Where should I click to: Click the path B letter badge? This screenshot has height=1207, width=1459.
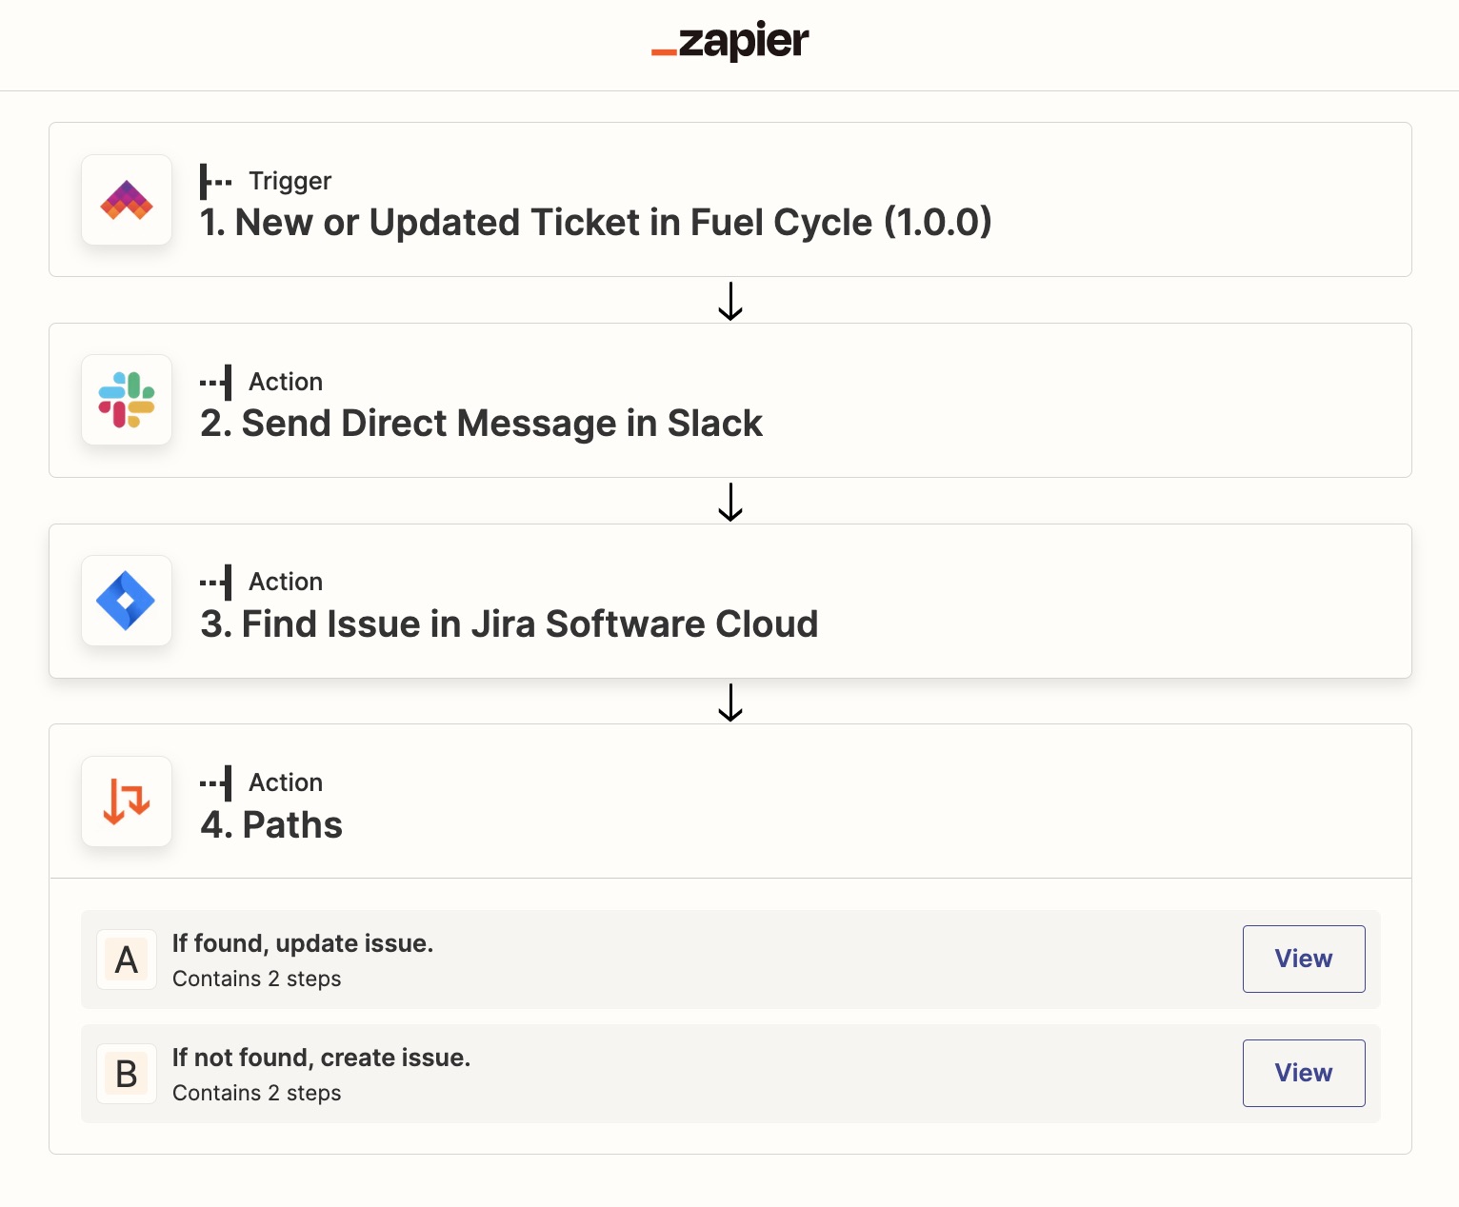127,1074
